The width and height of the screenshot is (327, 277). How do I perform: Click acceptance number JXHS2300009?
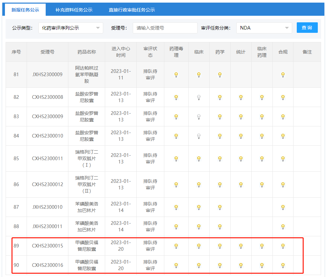point(47,75)
